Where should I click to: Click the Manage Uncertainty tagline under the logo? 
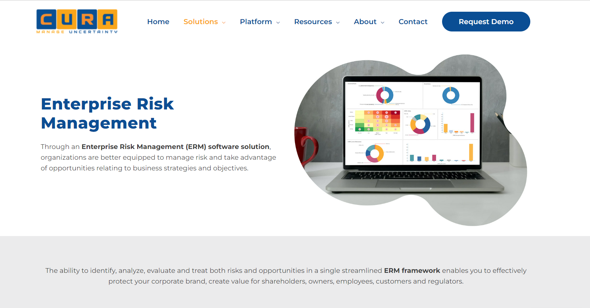76,32
